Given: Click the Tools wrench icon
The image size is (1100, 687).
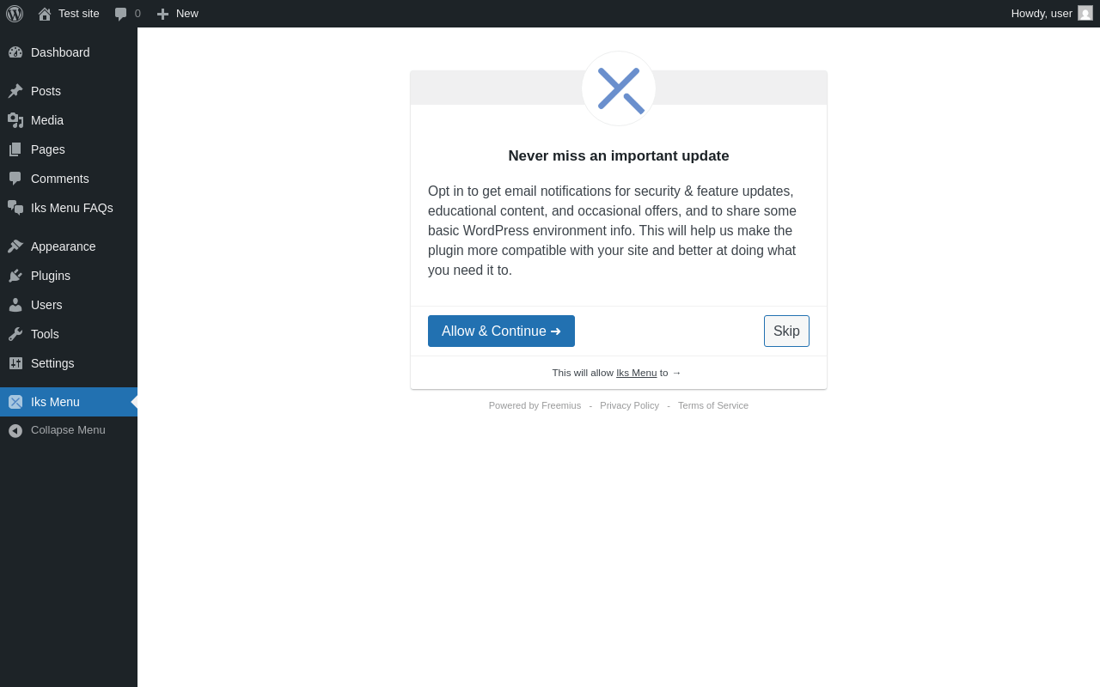Looking at the screenshot, I should coord(15,334).
